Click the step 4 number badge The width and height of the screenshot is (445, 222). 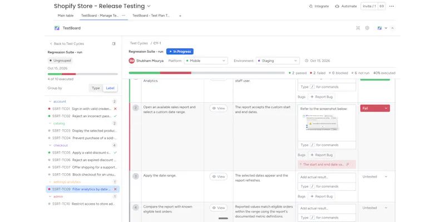pyautogui.click(x=136, y=208)
